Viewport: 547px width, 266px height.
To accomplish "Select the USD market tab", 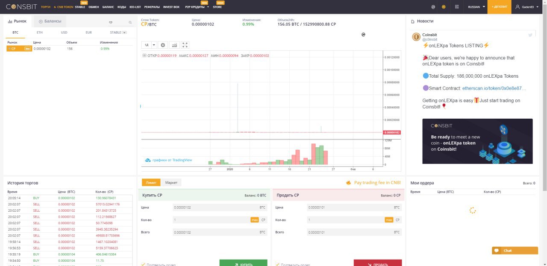I will point(64,32).
